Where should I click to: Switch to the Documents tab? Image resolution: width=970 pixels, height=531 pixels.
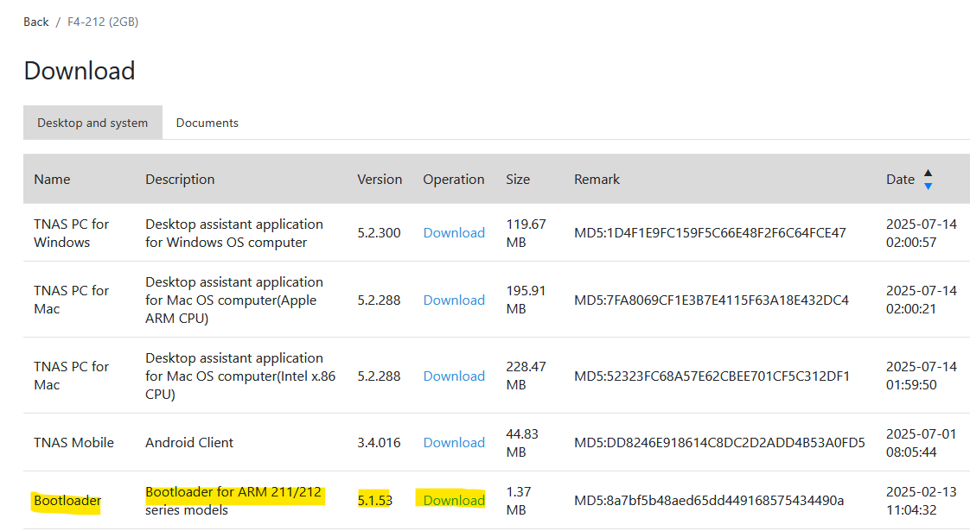tap(207, 123)
